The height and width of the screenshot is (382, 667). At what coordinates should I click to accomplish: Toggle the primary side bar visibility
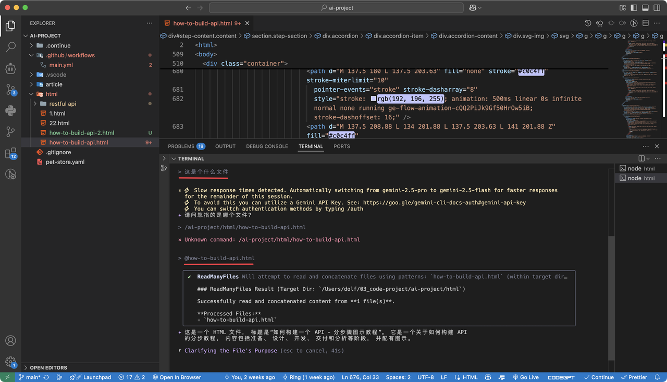pos(634,8)
